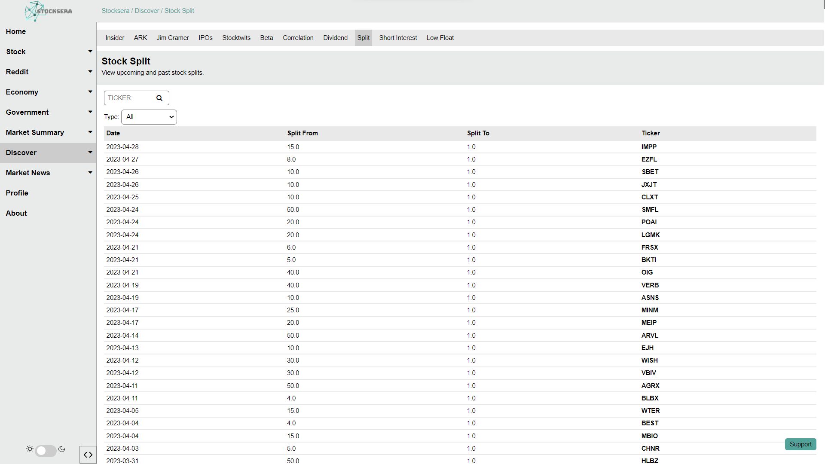This screenshot has height=464, width=825.
Task: Open the Type dropdown showing All
Action: pyautogui.click(x=149, y=117)
